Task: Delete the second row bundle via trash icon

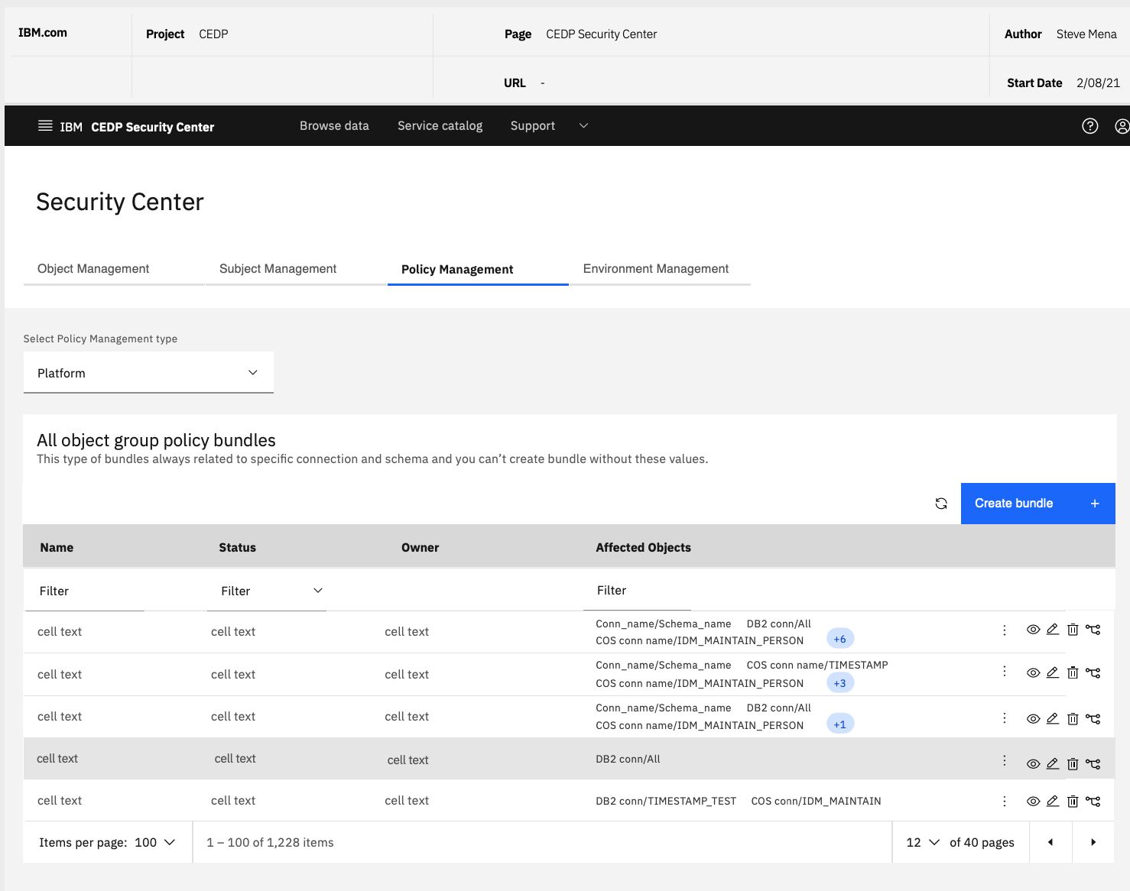Action: pos(1073,672)
